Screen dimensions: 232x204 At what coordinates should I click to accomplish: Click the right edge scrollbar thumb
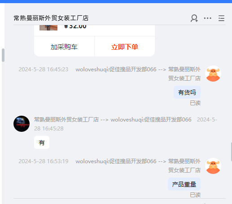point(231,152)
